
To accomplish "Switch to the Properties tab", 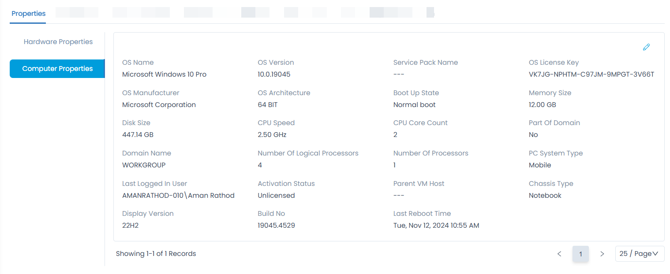I will [x=29, y=13].
